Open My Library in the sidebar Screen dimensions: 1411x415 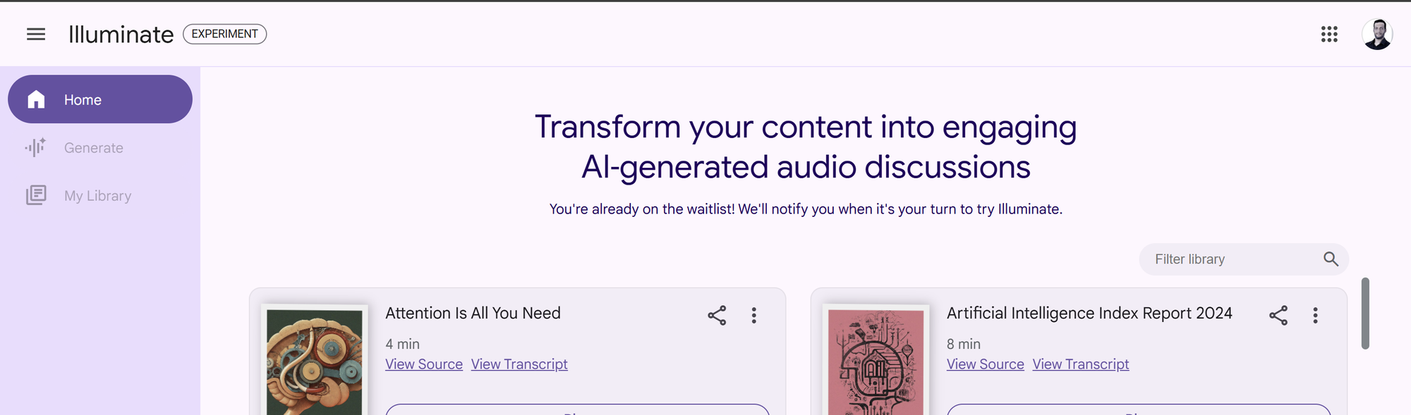100,196
